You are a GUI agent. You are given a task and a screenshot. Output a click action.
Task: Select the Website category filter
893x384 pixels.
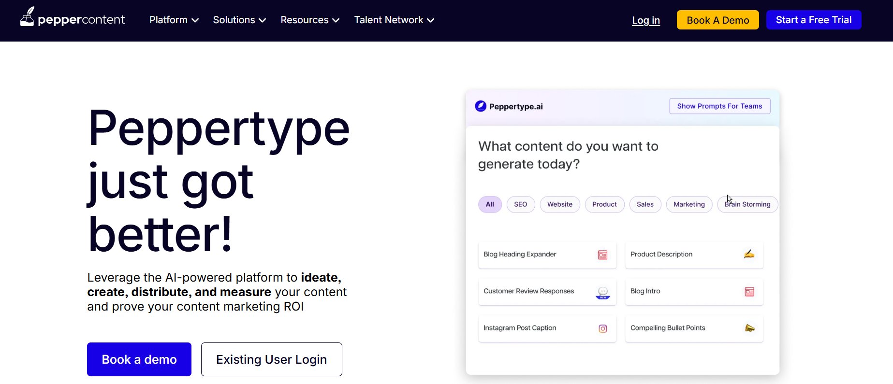click(560, 204)
